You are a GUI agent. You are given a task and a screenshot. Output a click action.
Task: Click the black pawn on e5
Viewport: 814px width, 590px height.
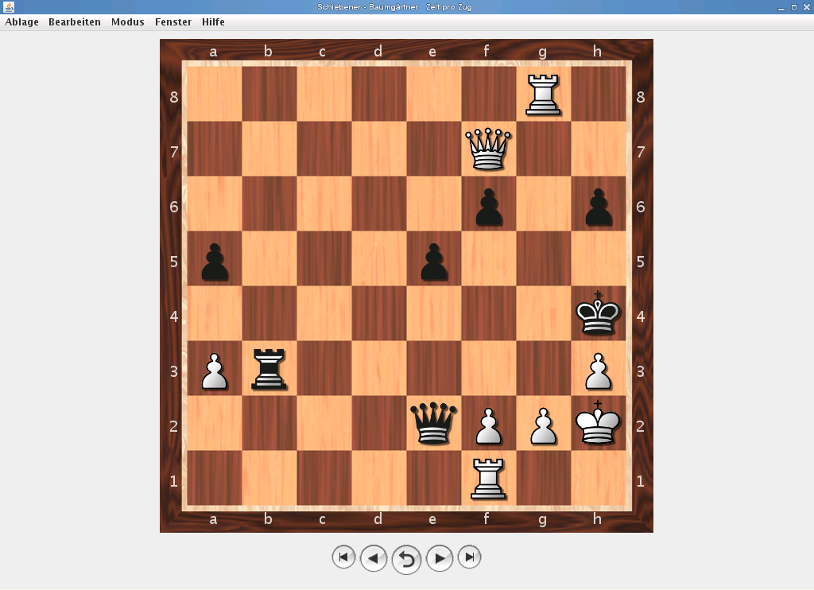(432, 261)
